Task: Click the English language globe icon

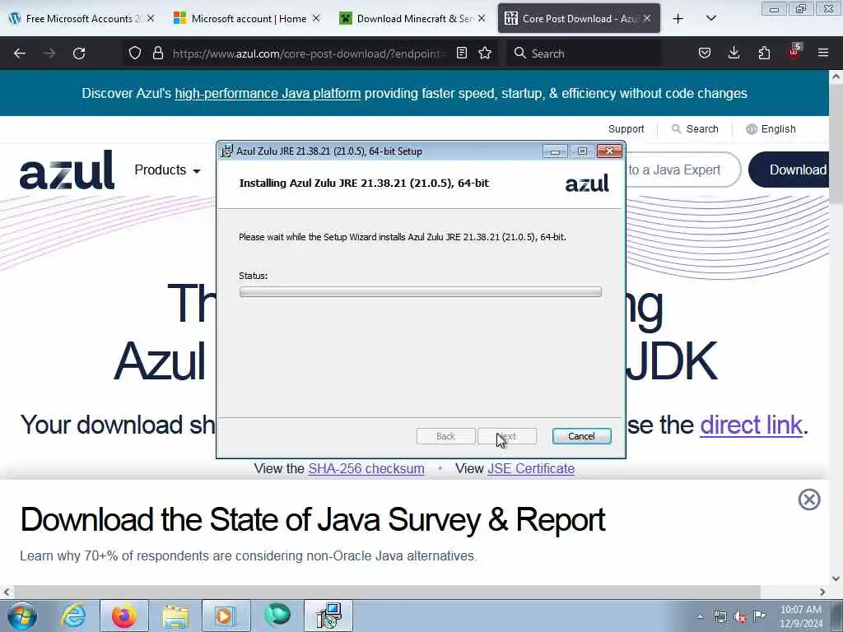Action: 752,129
